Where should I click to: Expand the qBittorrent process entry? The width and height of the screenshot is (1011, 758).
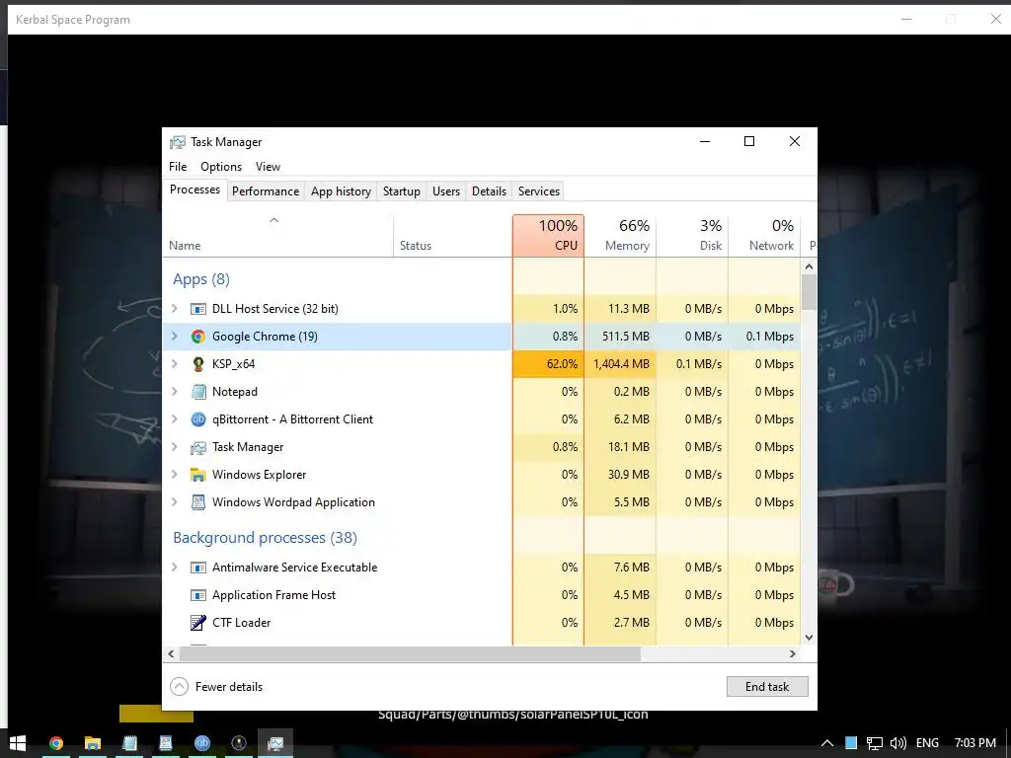pyautogui.click(x=175, y=419)
